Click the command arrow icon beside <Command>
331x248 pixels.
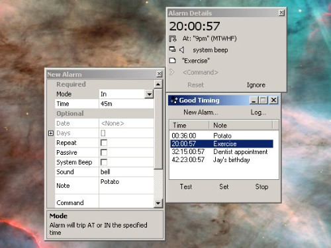[x=171, y=72]
